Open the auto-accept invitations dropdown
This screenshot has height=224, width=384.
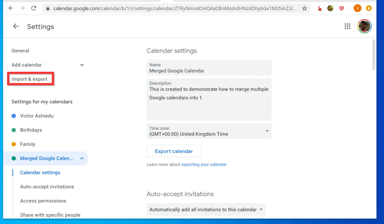coord(206,209)
